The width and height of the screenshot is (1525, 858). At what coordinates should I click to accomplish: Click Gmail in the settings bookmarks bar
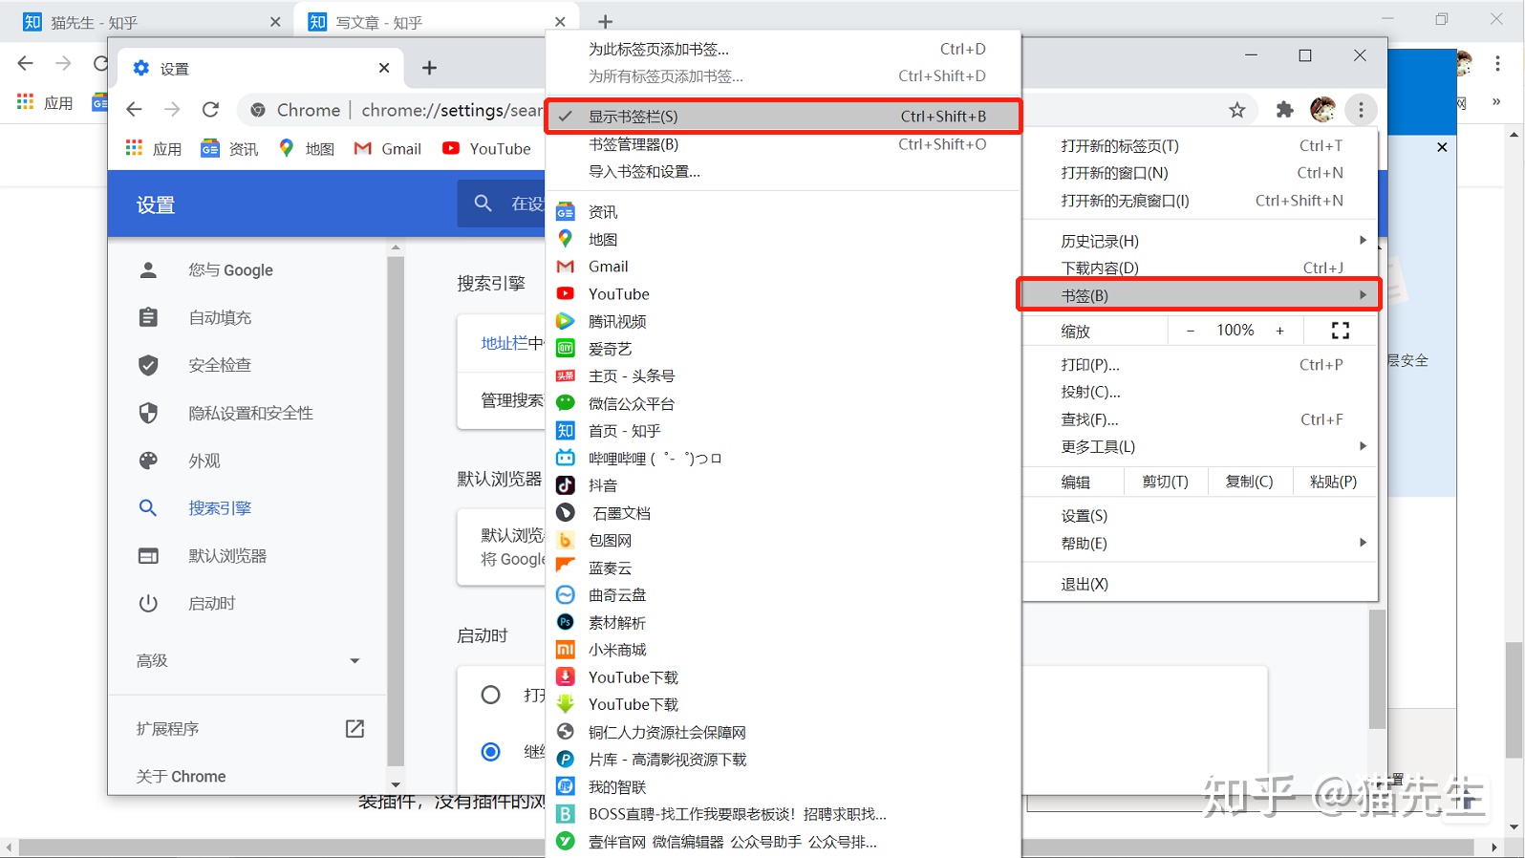(x=388, y=148)
